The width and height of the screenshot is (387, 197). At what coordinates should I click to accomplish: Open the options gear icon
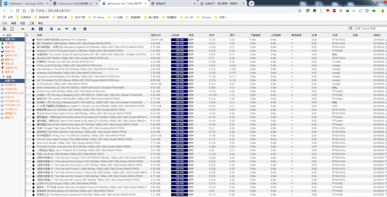pos(85,29)
